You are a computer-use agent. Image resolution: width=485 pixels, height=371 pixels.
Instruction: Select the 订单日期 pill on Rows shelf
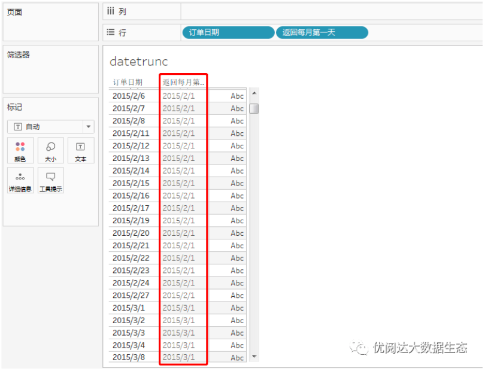pyautogui.click(x=228, y=32)
